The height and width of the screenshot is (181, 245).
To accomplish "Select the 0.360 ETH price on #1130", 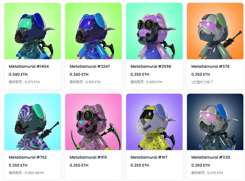I will pyautogui.click(x=201, y=165).
